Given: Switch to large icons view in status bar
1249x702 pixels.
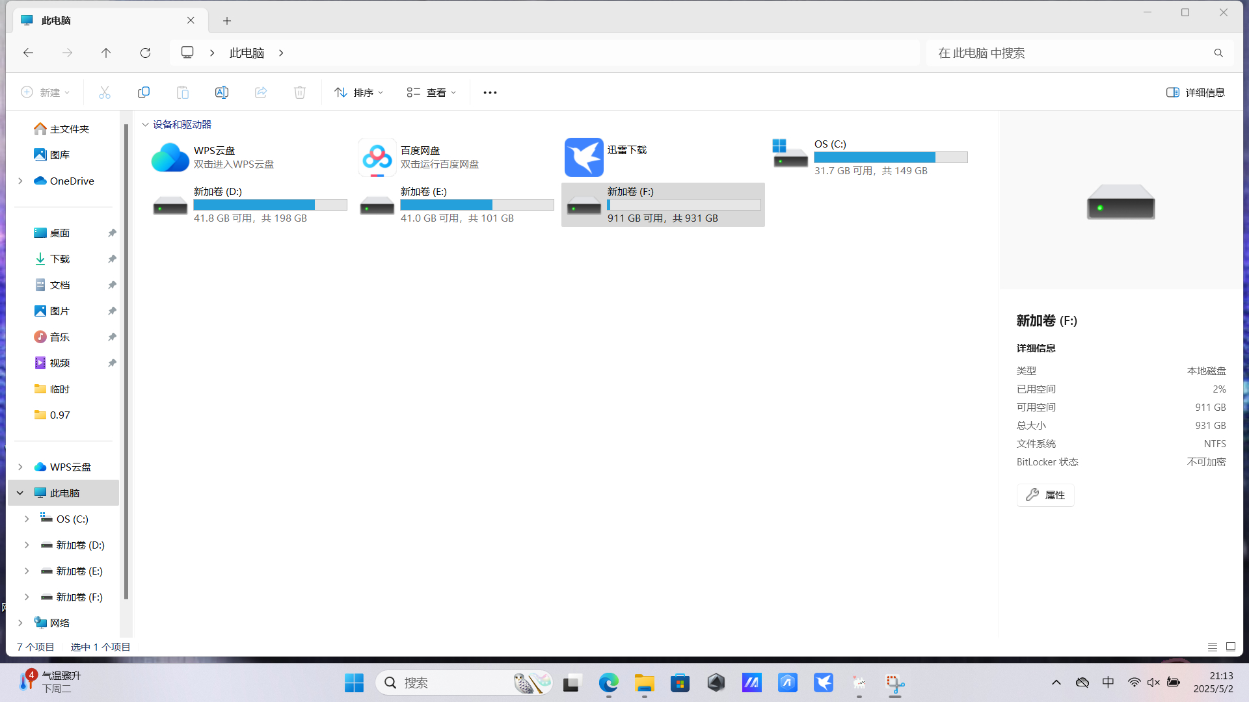Looking at the screenshot, I should 1231,647.
